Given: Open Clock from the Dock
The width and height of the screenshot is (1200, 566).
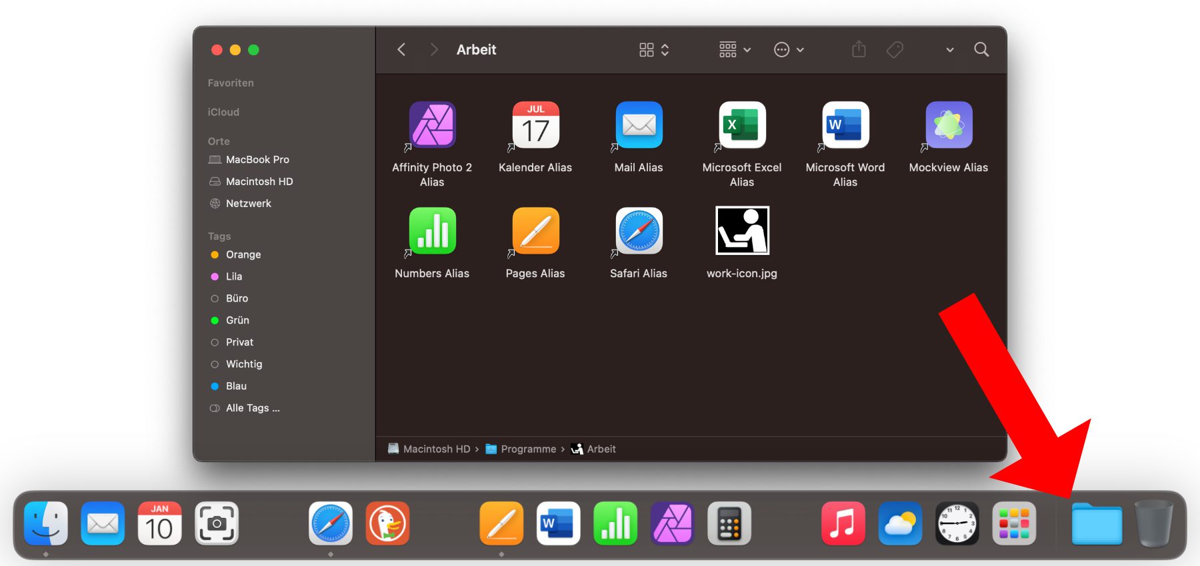Looking at the screenshot, I should [x=957, y=523].
